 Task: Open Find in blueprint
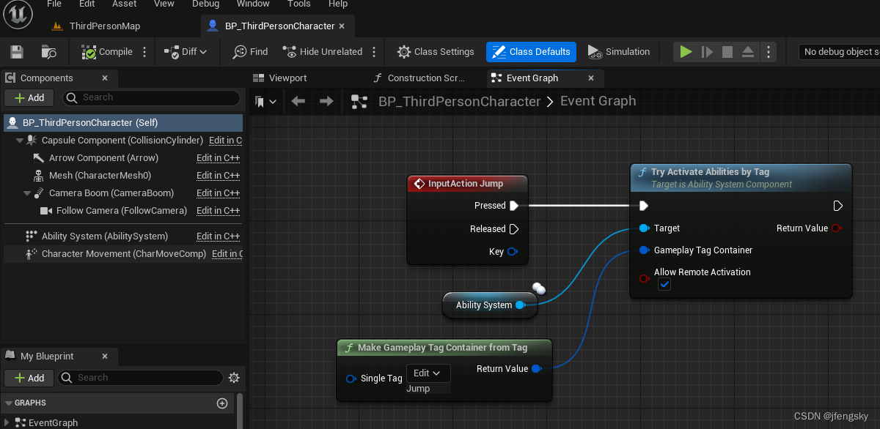tap(250, 52)
